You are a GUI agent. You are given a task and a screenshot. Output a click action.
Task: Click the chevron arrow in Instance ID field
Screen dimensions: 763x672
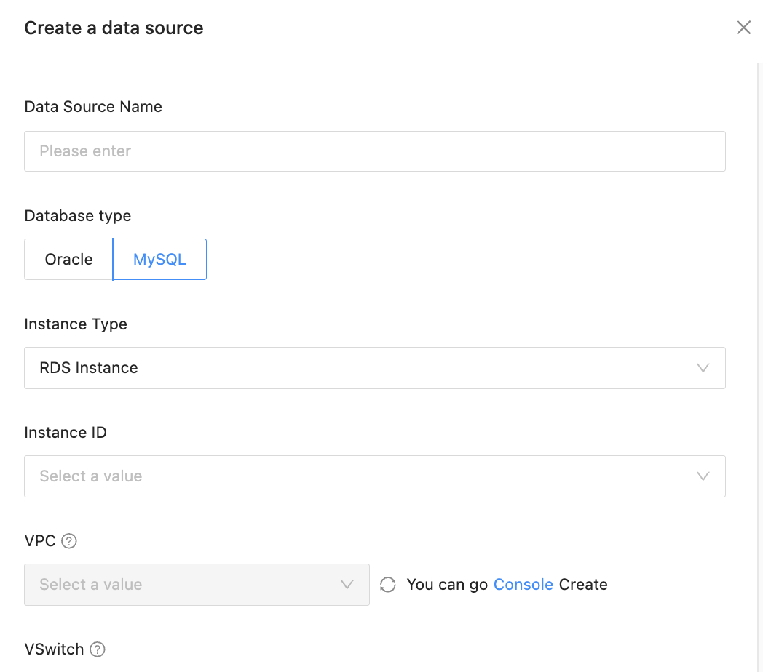pos(703,476)
